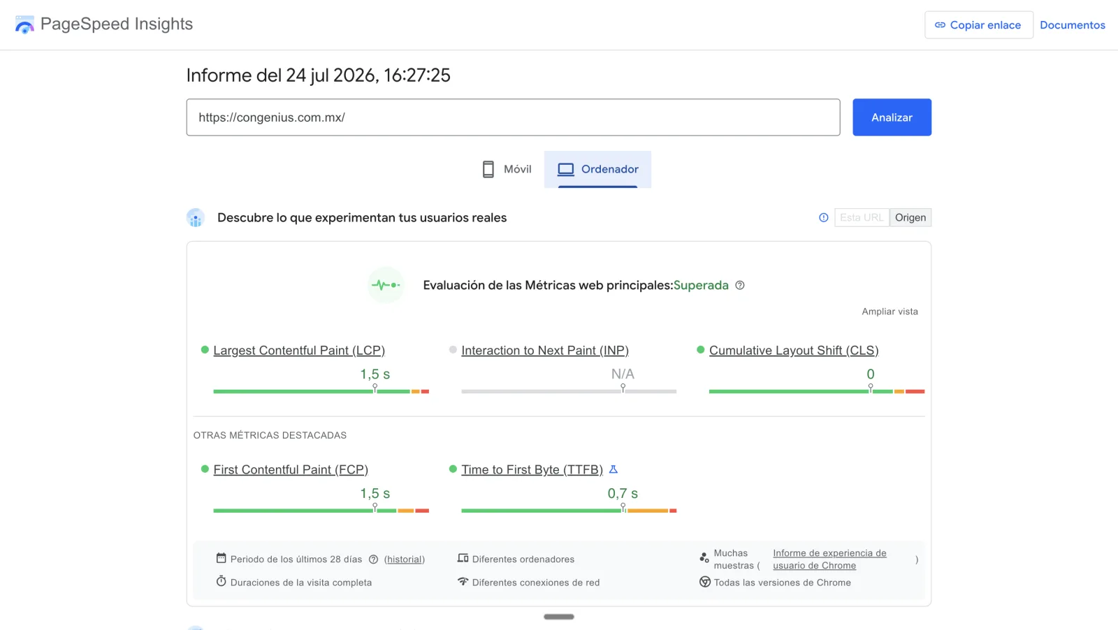
Task: Click the Copiar enlace button
Action: tap(979, 25)
